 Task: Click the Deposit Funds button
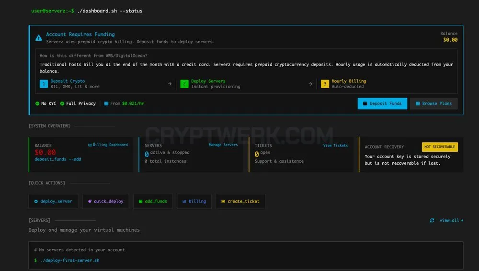[382, 103]
